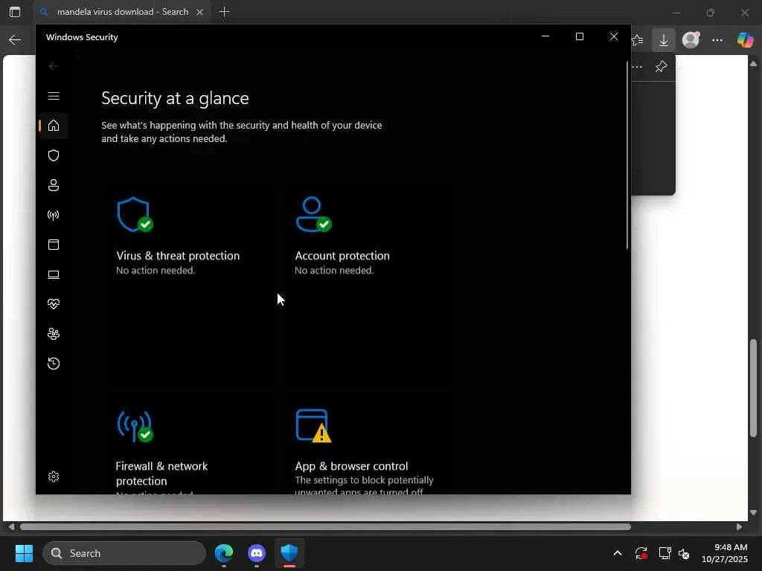
Task: Open Edge settings and more menu
Action: pos(717,40)
